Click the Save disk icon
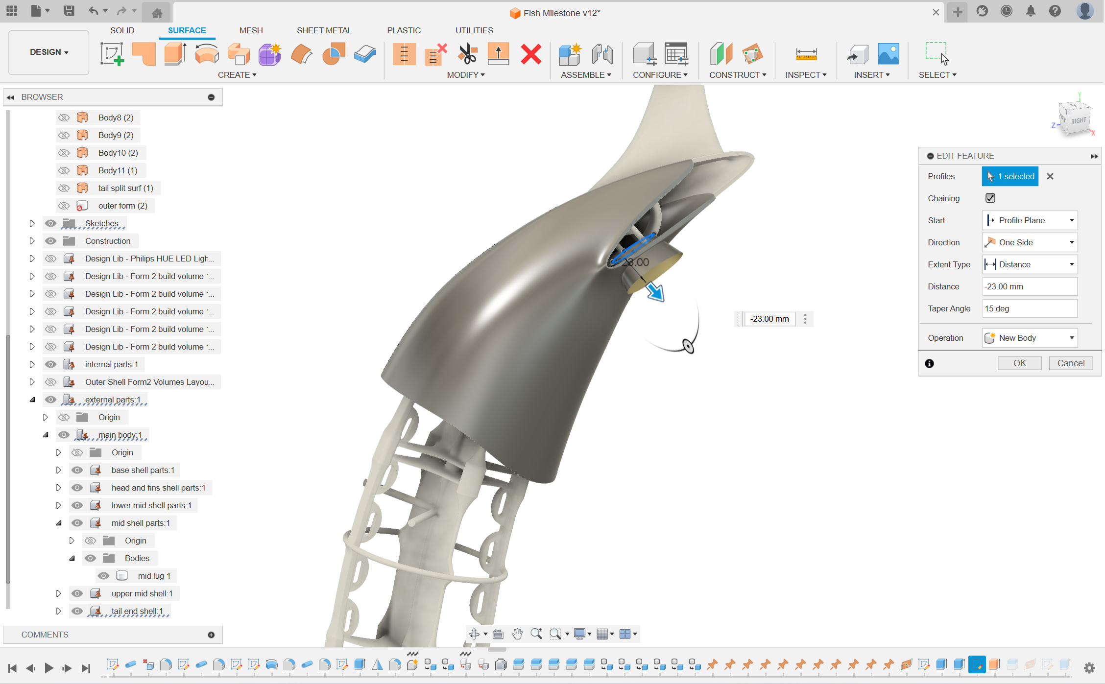The image size is (1105, 684). pos(69,11)
